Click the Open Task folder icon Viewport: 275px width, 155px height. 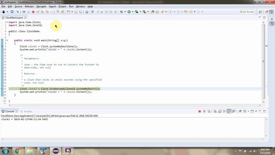click(157, 12)
